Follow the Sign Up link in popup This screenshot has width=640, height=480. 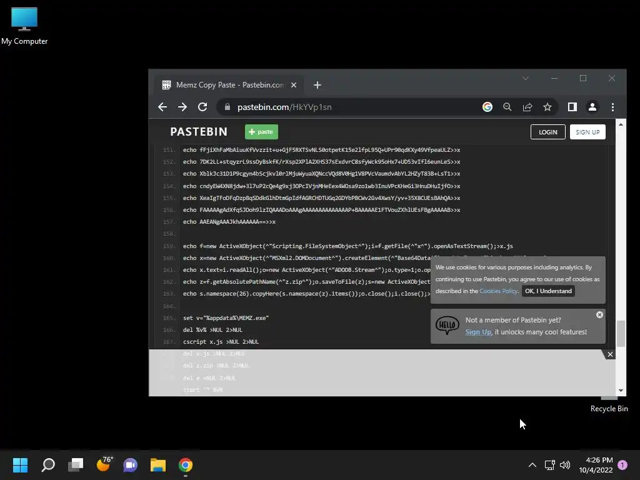(x=478, y=332)
